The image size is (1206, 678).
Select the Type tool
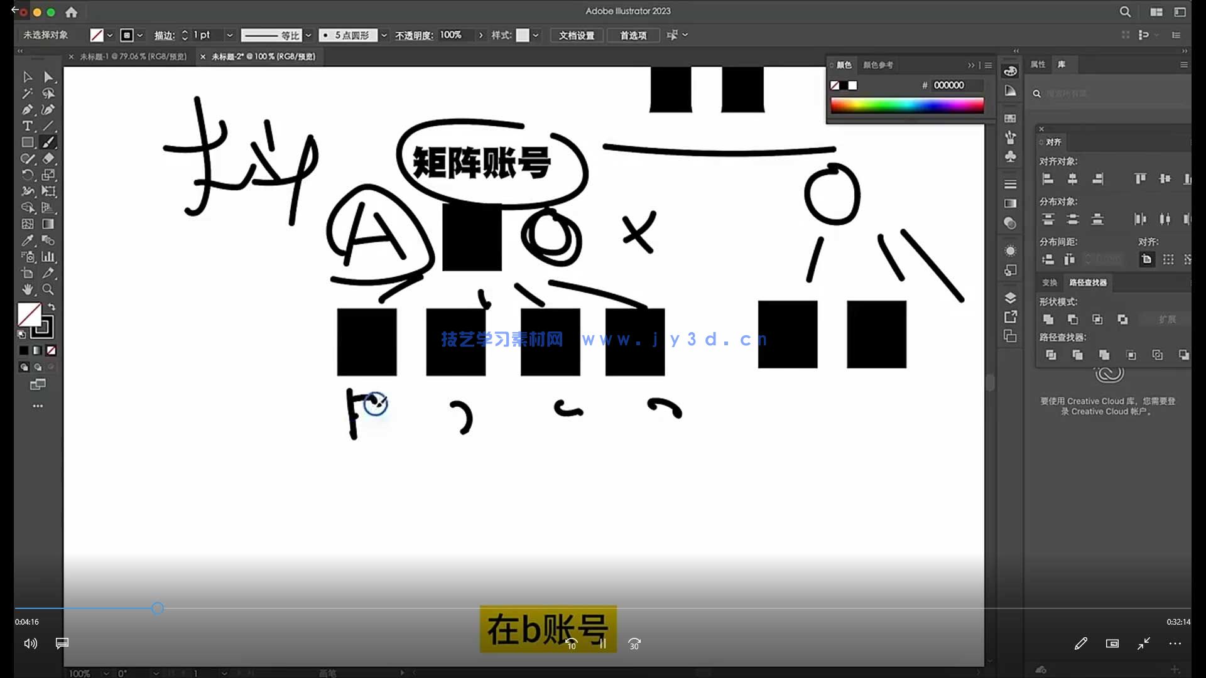(x=28, y=126)
